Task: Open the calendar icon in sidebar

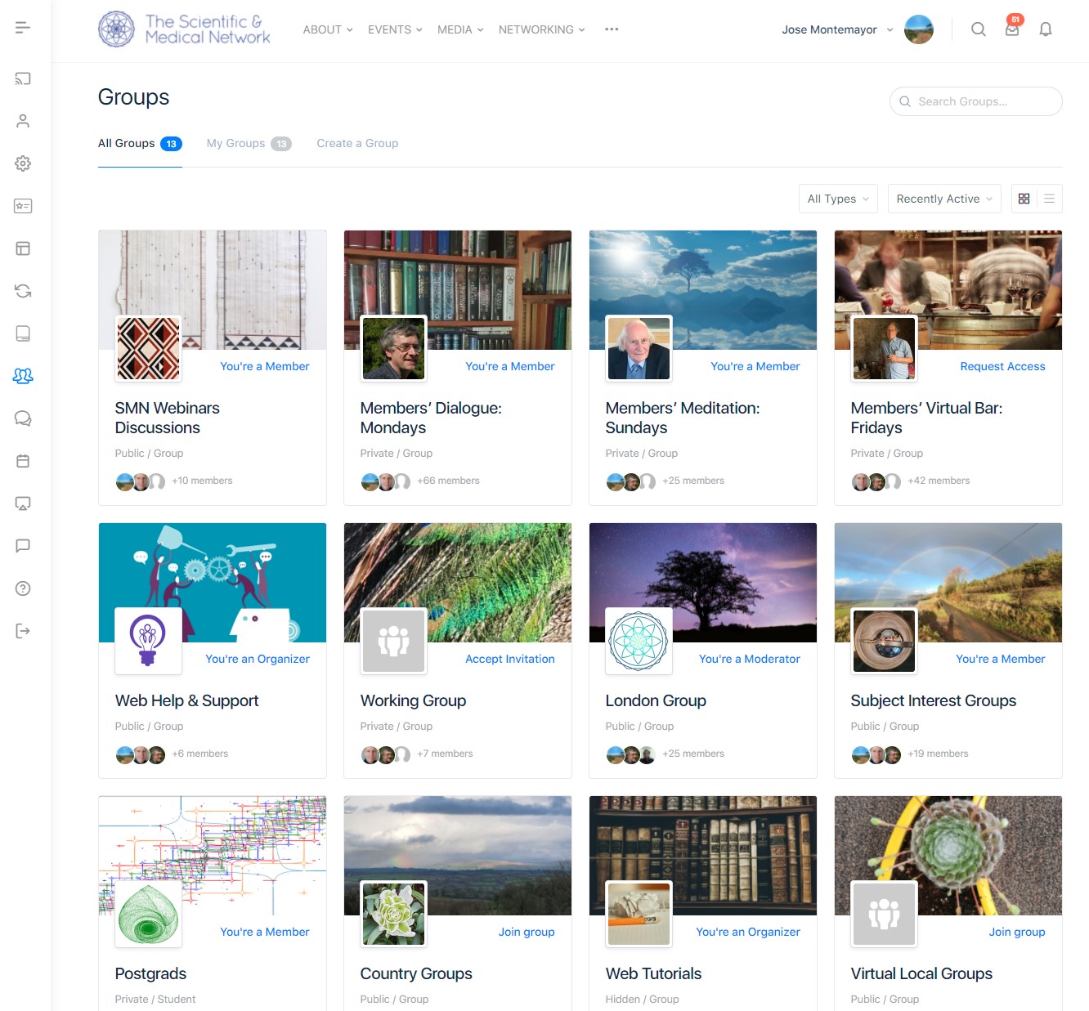Action: tap(23, 461)
